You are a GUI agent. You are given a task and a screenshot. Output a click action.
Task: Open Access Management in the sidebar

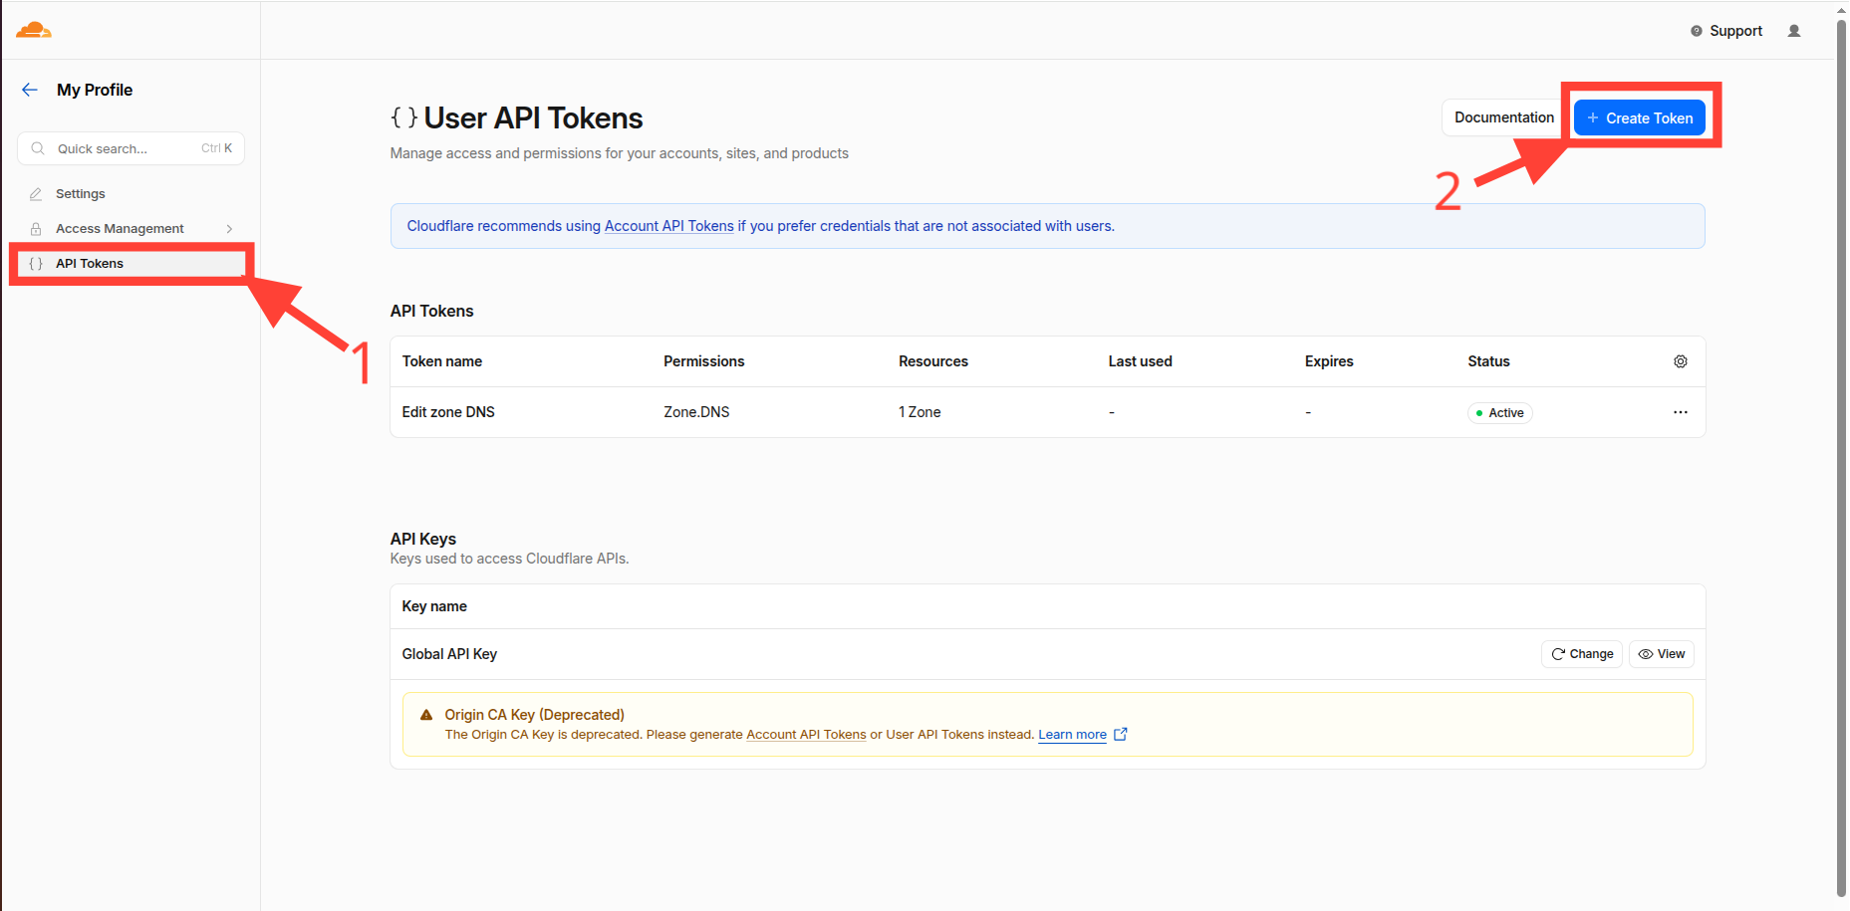click(x=120, y=229)
